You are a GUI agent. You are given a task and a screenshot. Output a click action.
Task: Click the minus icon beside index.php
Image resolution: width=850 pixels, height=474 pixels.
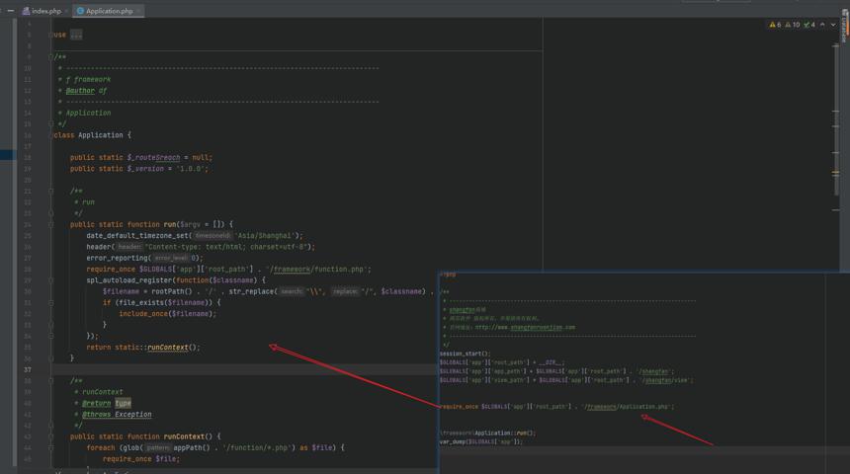coord(11,10)
